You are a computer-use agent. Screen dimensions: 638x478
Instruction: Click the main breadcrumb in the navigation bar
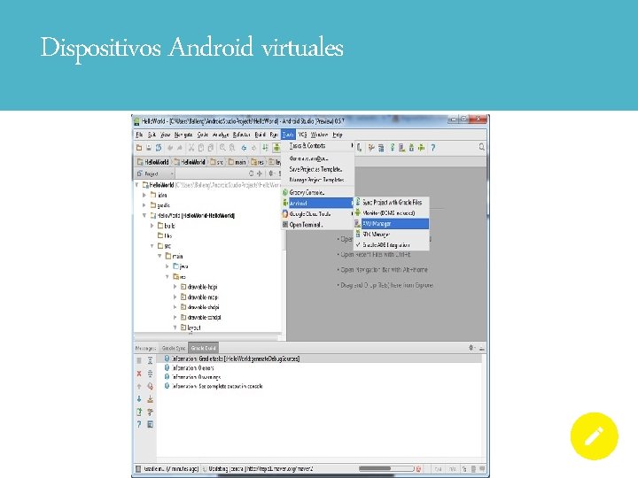pos(237,162)
